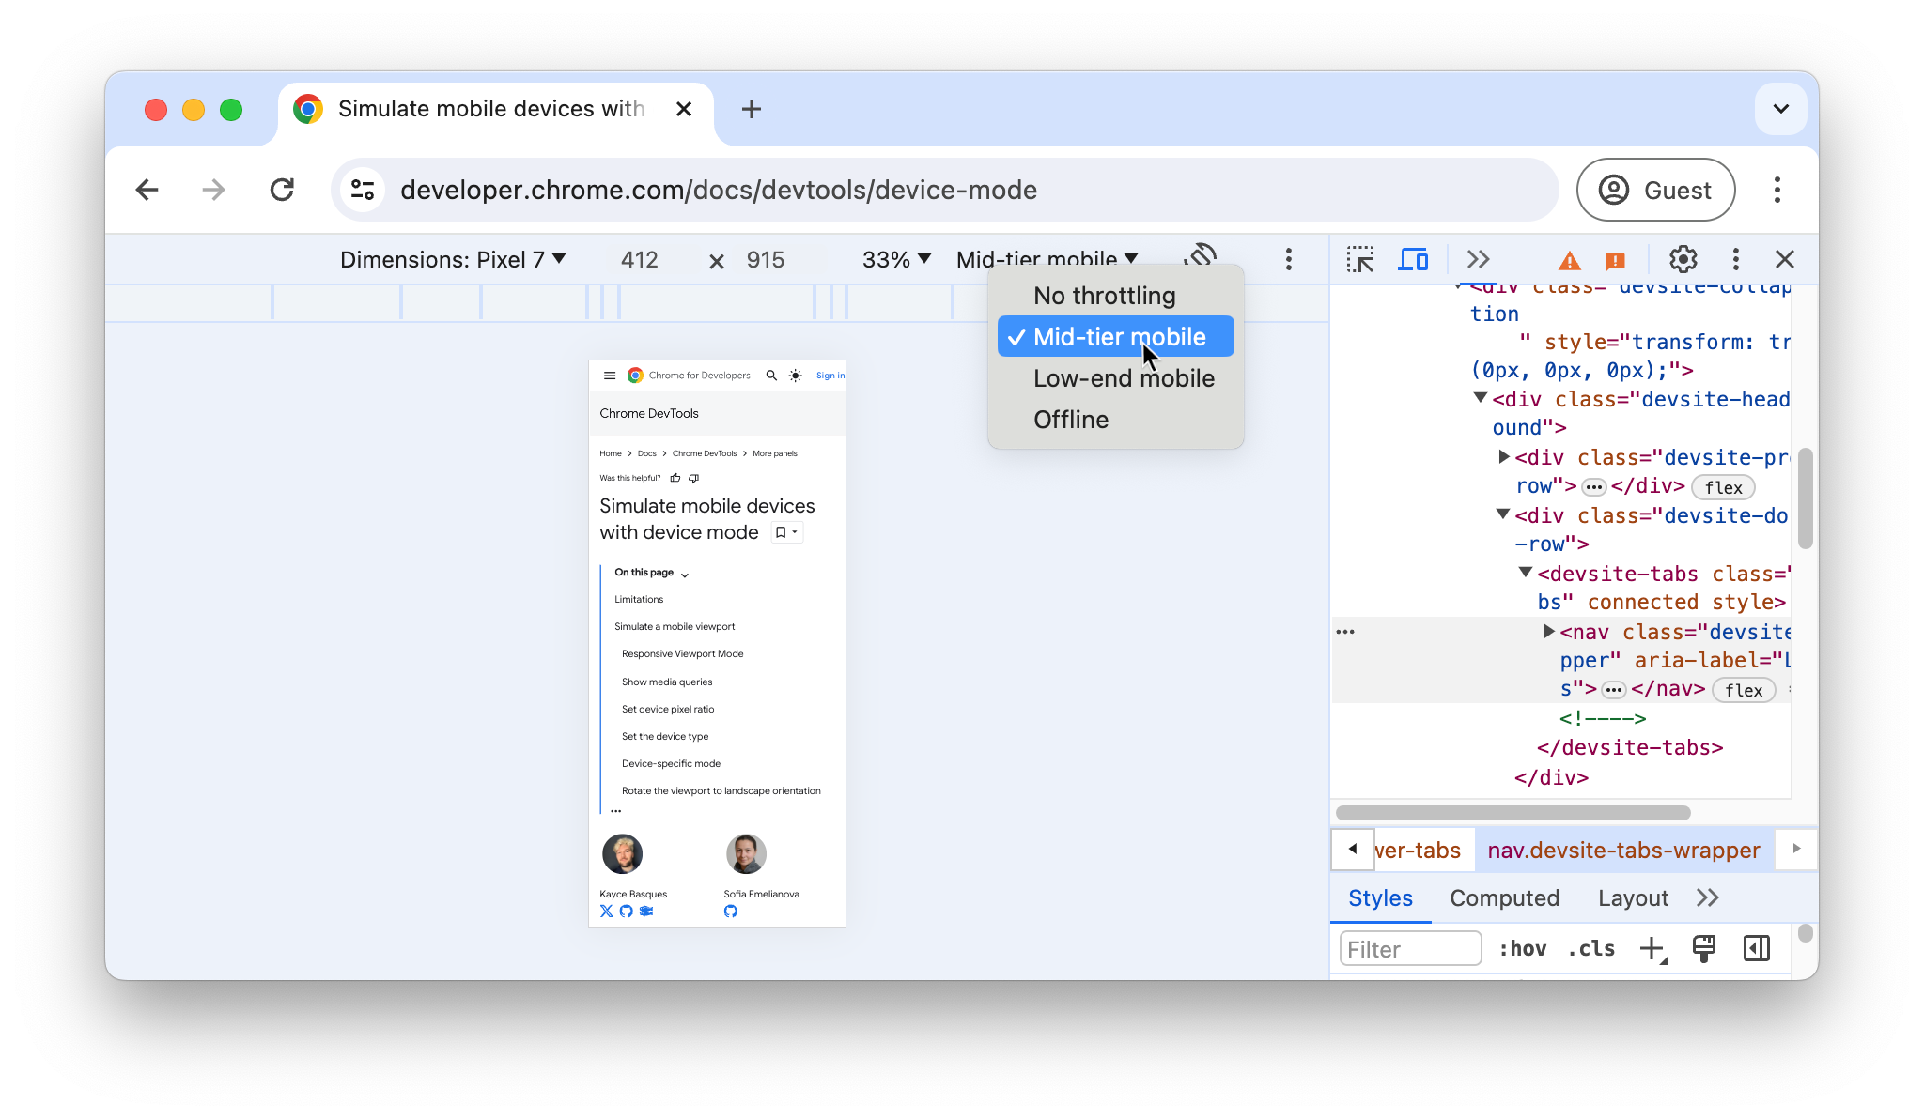Select No throttling option
The height and width of the screenshot is (1119, 1924).
point(1103,295)
